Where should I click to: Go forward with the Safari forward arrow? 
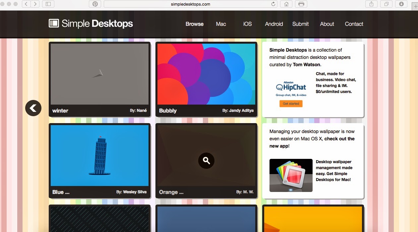pos(35,4)
